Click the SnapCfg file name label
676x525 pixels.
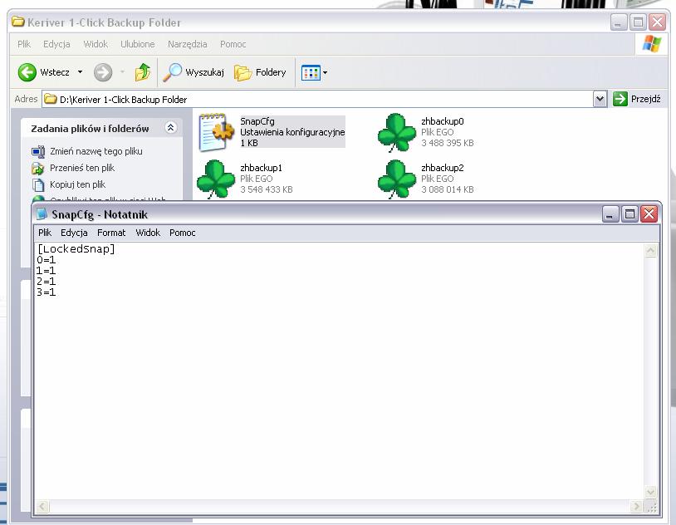coord(257,121)
